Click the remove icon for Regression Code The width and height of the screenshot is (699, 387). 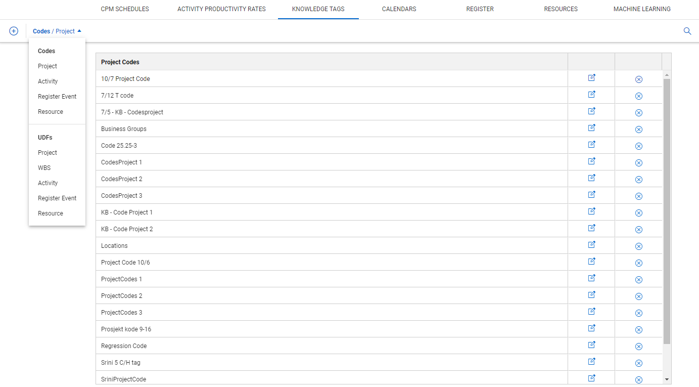[x=638, y=346]
